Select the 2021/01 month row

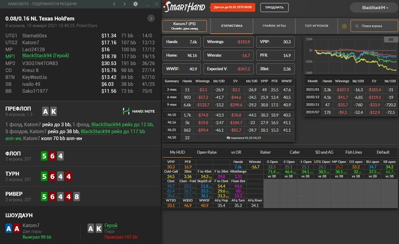click(351, 90)
